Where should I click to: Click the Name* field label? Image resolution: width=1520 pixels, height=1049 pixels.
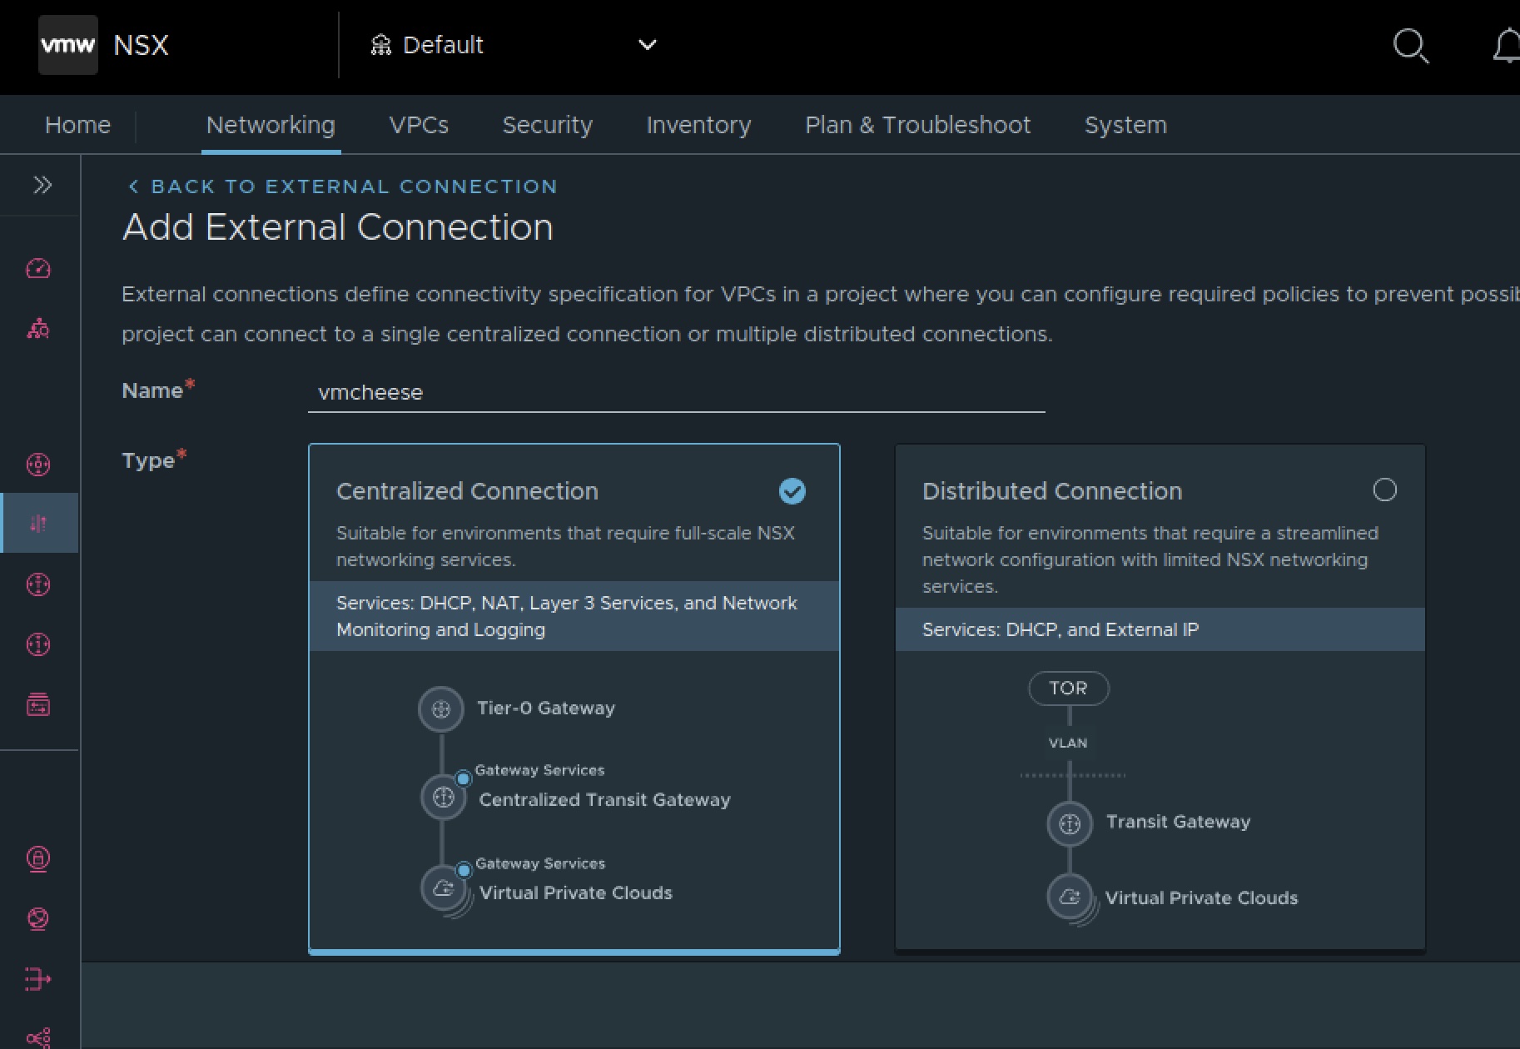(x=158, y=390)
